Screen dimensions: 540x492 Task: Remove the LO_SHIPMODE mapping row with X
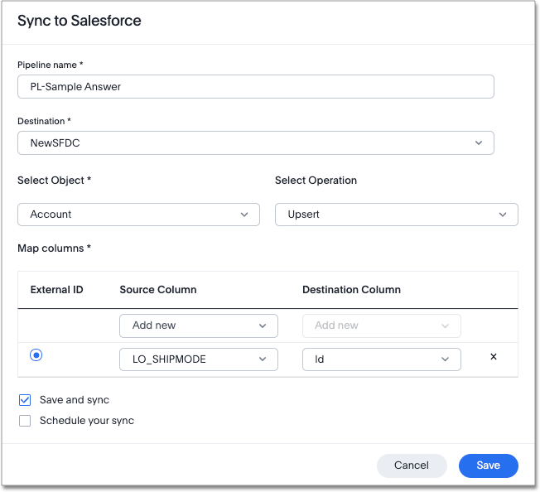[494, 357]
